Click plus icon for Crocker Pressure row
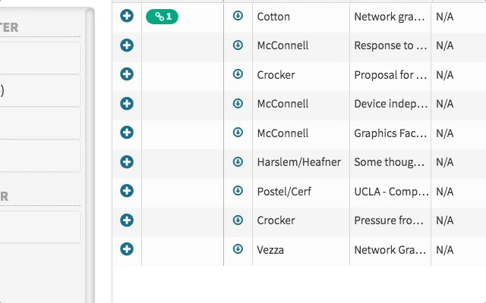The height and width of the screenshot is (303, 486). point(127,220)
